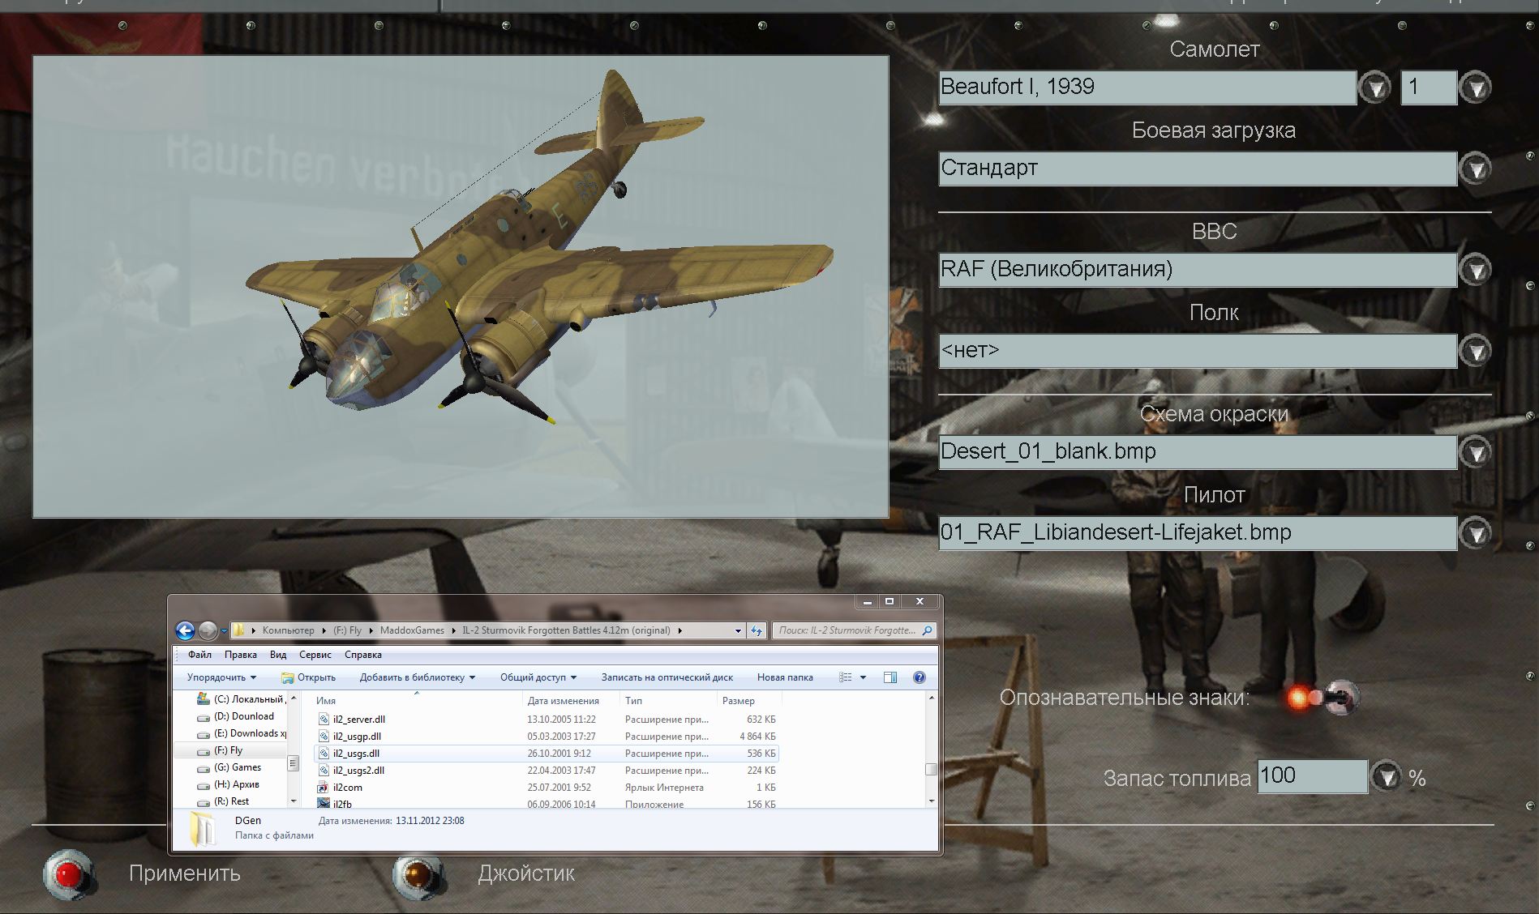Click the folder icon in Explorer address bar

[x=238, y=630]
